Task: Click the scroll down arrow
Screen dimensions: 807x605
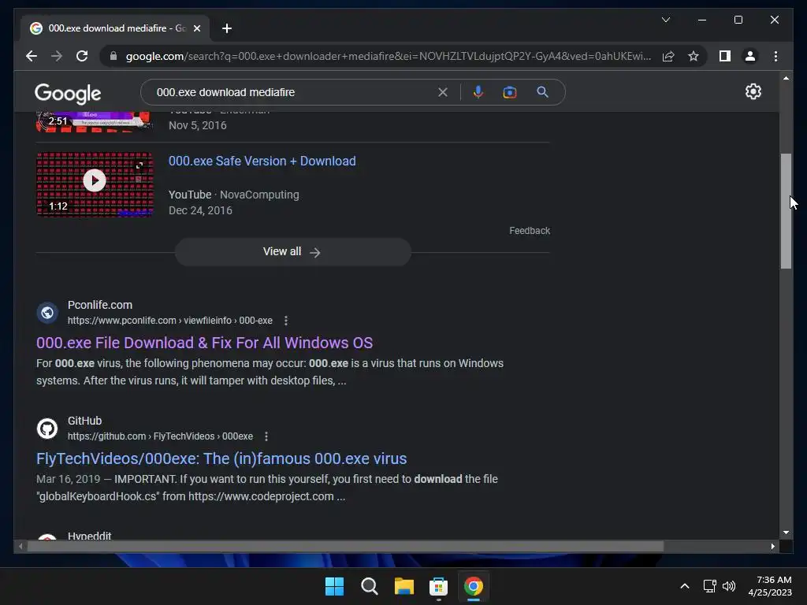Action: 786,533
